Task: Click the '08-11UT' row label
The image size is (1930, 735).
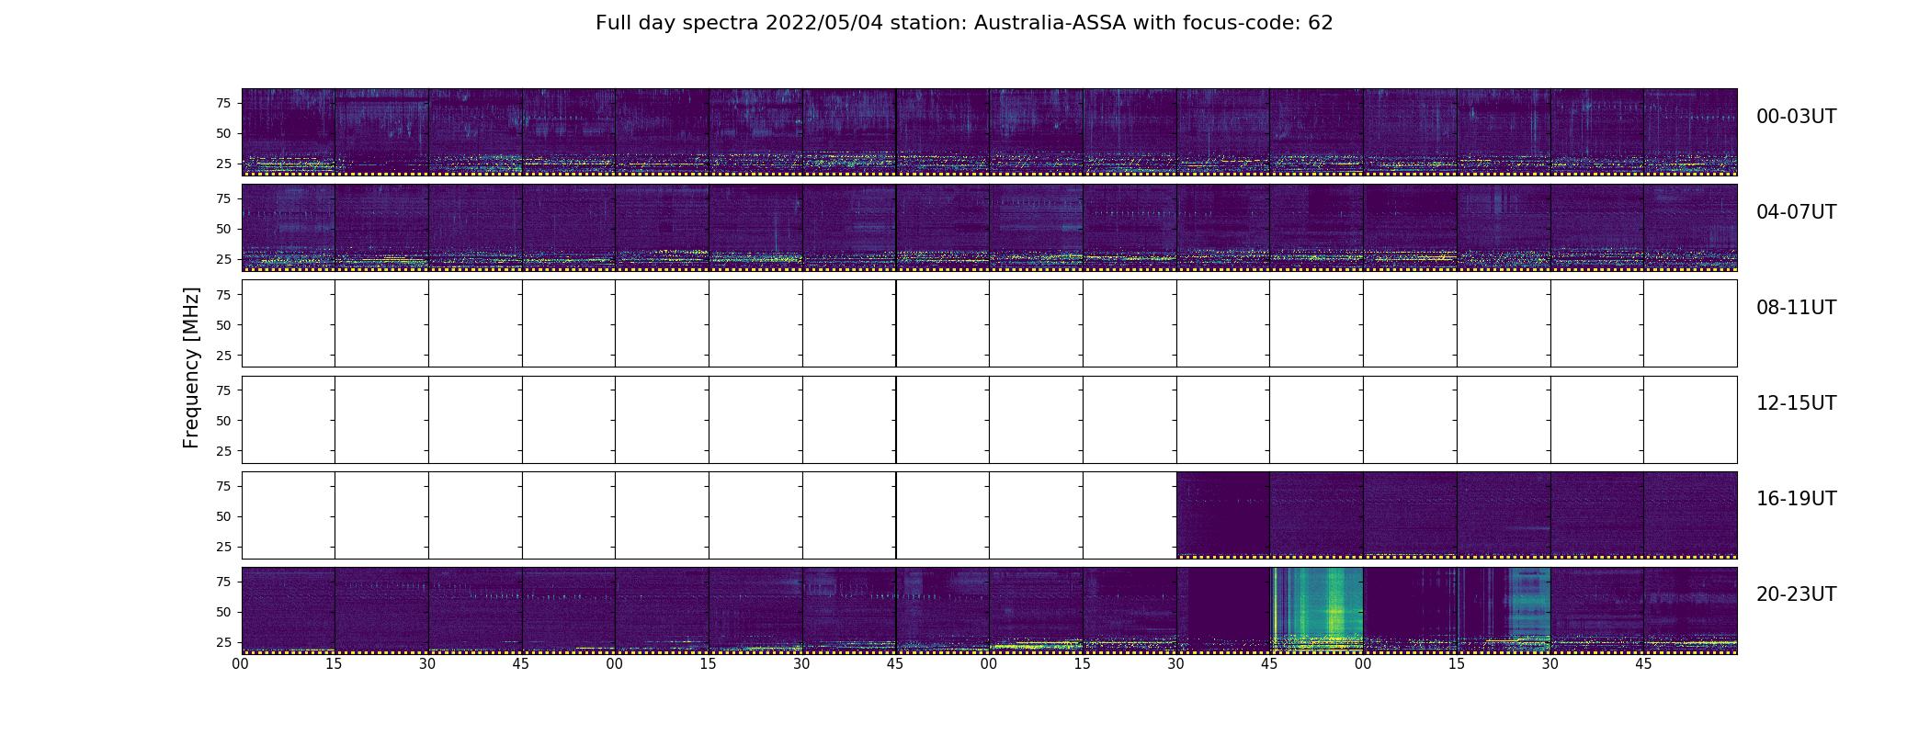Action: [x=1796, y=308]
